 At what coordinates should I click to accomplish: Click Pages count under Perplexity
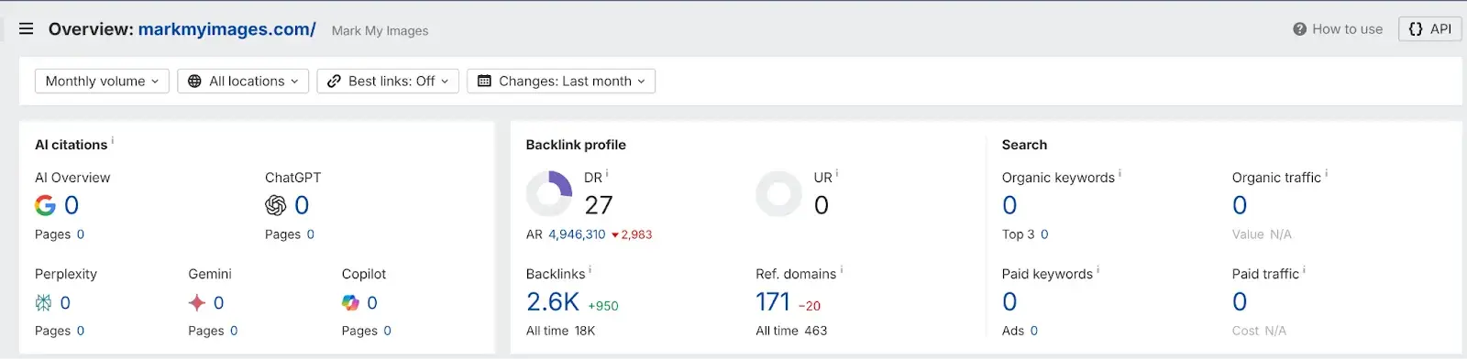(x=81, y=331)
